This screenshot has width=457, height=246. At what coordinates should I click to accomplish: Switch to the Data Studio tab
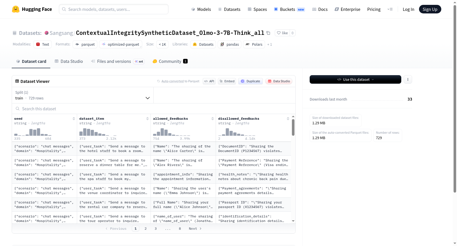coord(69,61)
